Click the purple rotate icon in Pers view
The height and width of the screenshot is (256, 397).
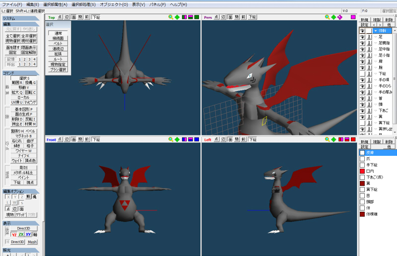340,17
